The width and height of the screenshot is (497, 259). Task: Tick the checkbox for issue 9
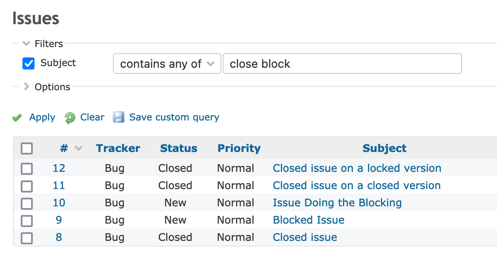27,221
